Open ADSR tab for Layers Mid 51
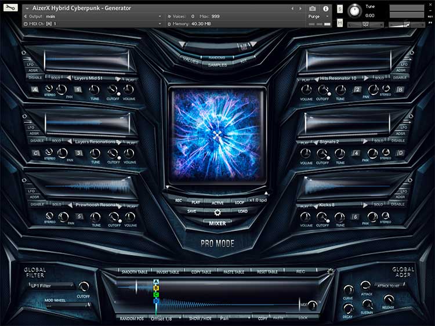The image size is (435, 326). [32, 70]
